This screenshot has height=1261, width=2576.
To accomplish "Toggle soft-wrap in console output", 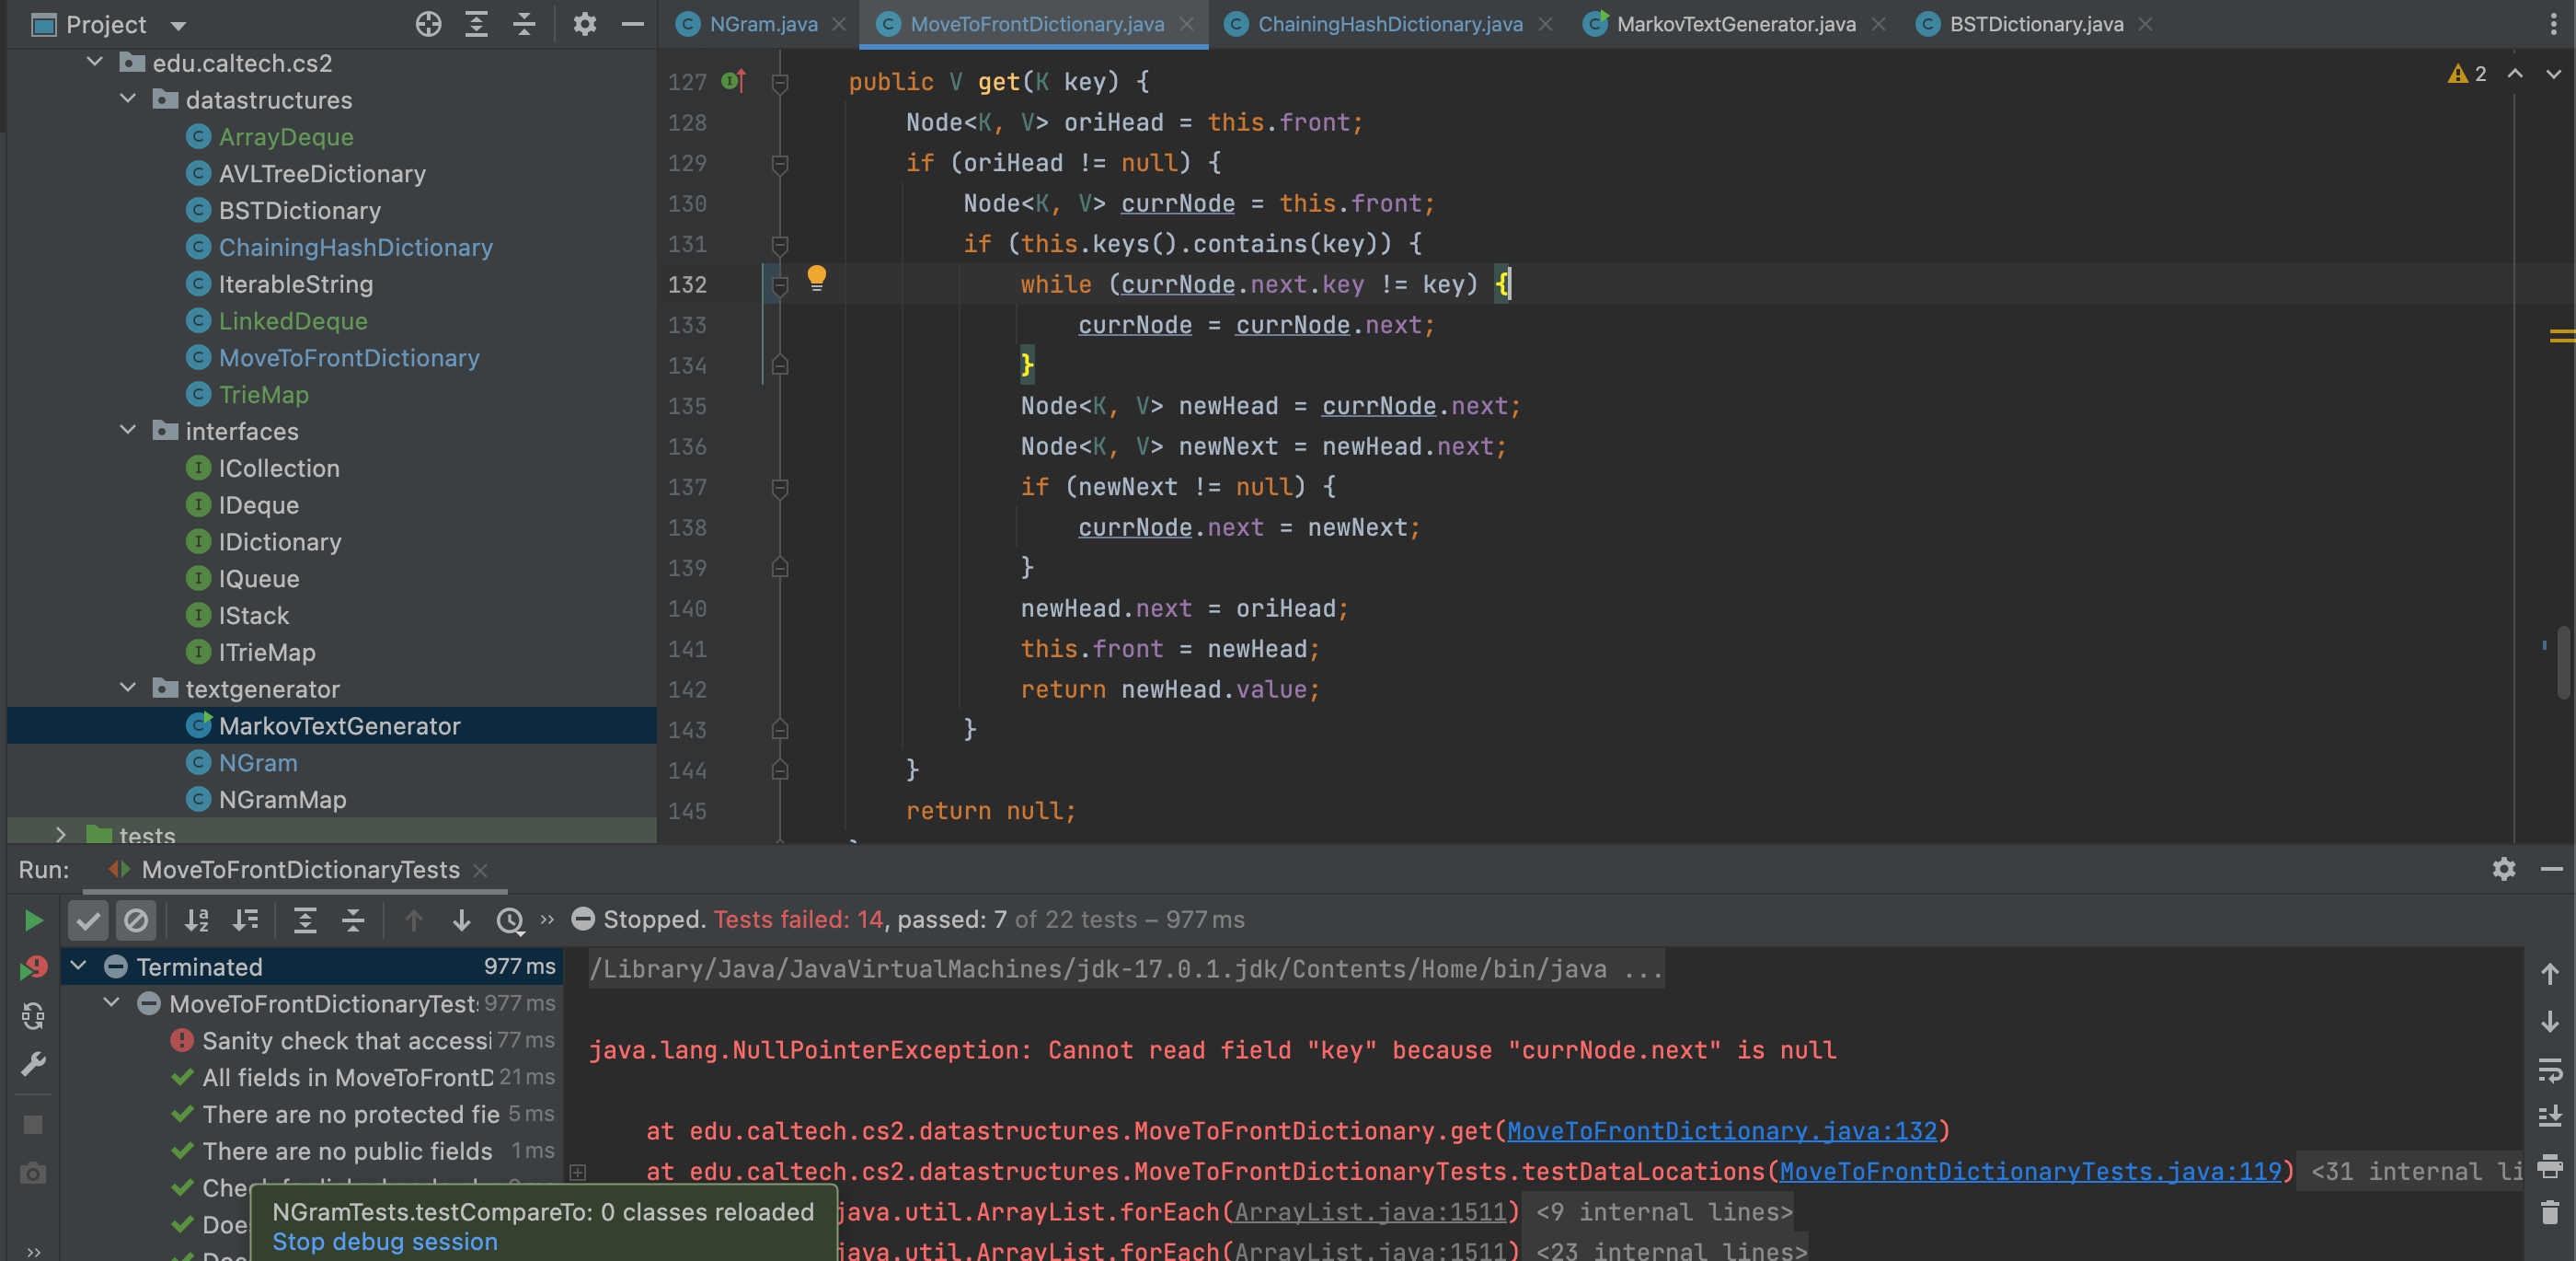I will click(2549, 1070).
